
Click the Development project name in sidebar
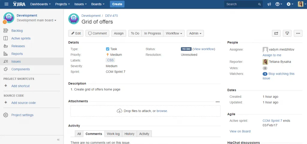click(27, 16)
